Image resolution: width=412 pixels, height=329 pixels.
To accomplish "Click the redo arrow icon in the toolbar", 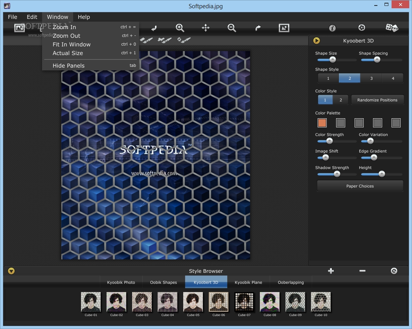I will pos(258,28).
